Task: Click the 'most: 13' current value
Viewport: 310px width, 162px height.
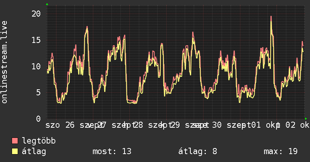Action: pos(112,151)
